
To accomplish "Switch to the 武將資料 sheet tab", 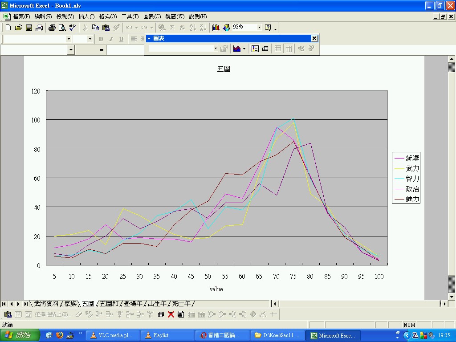I will (46, 304).
